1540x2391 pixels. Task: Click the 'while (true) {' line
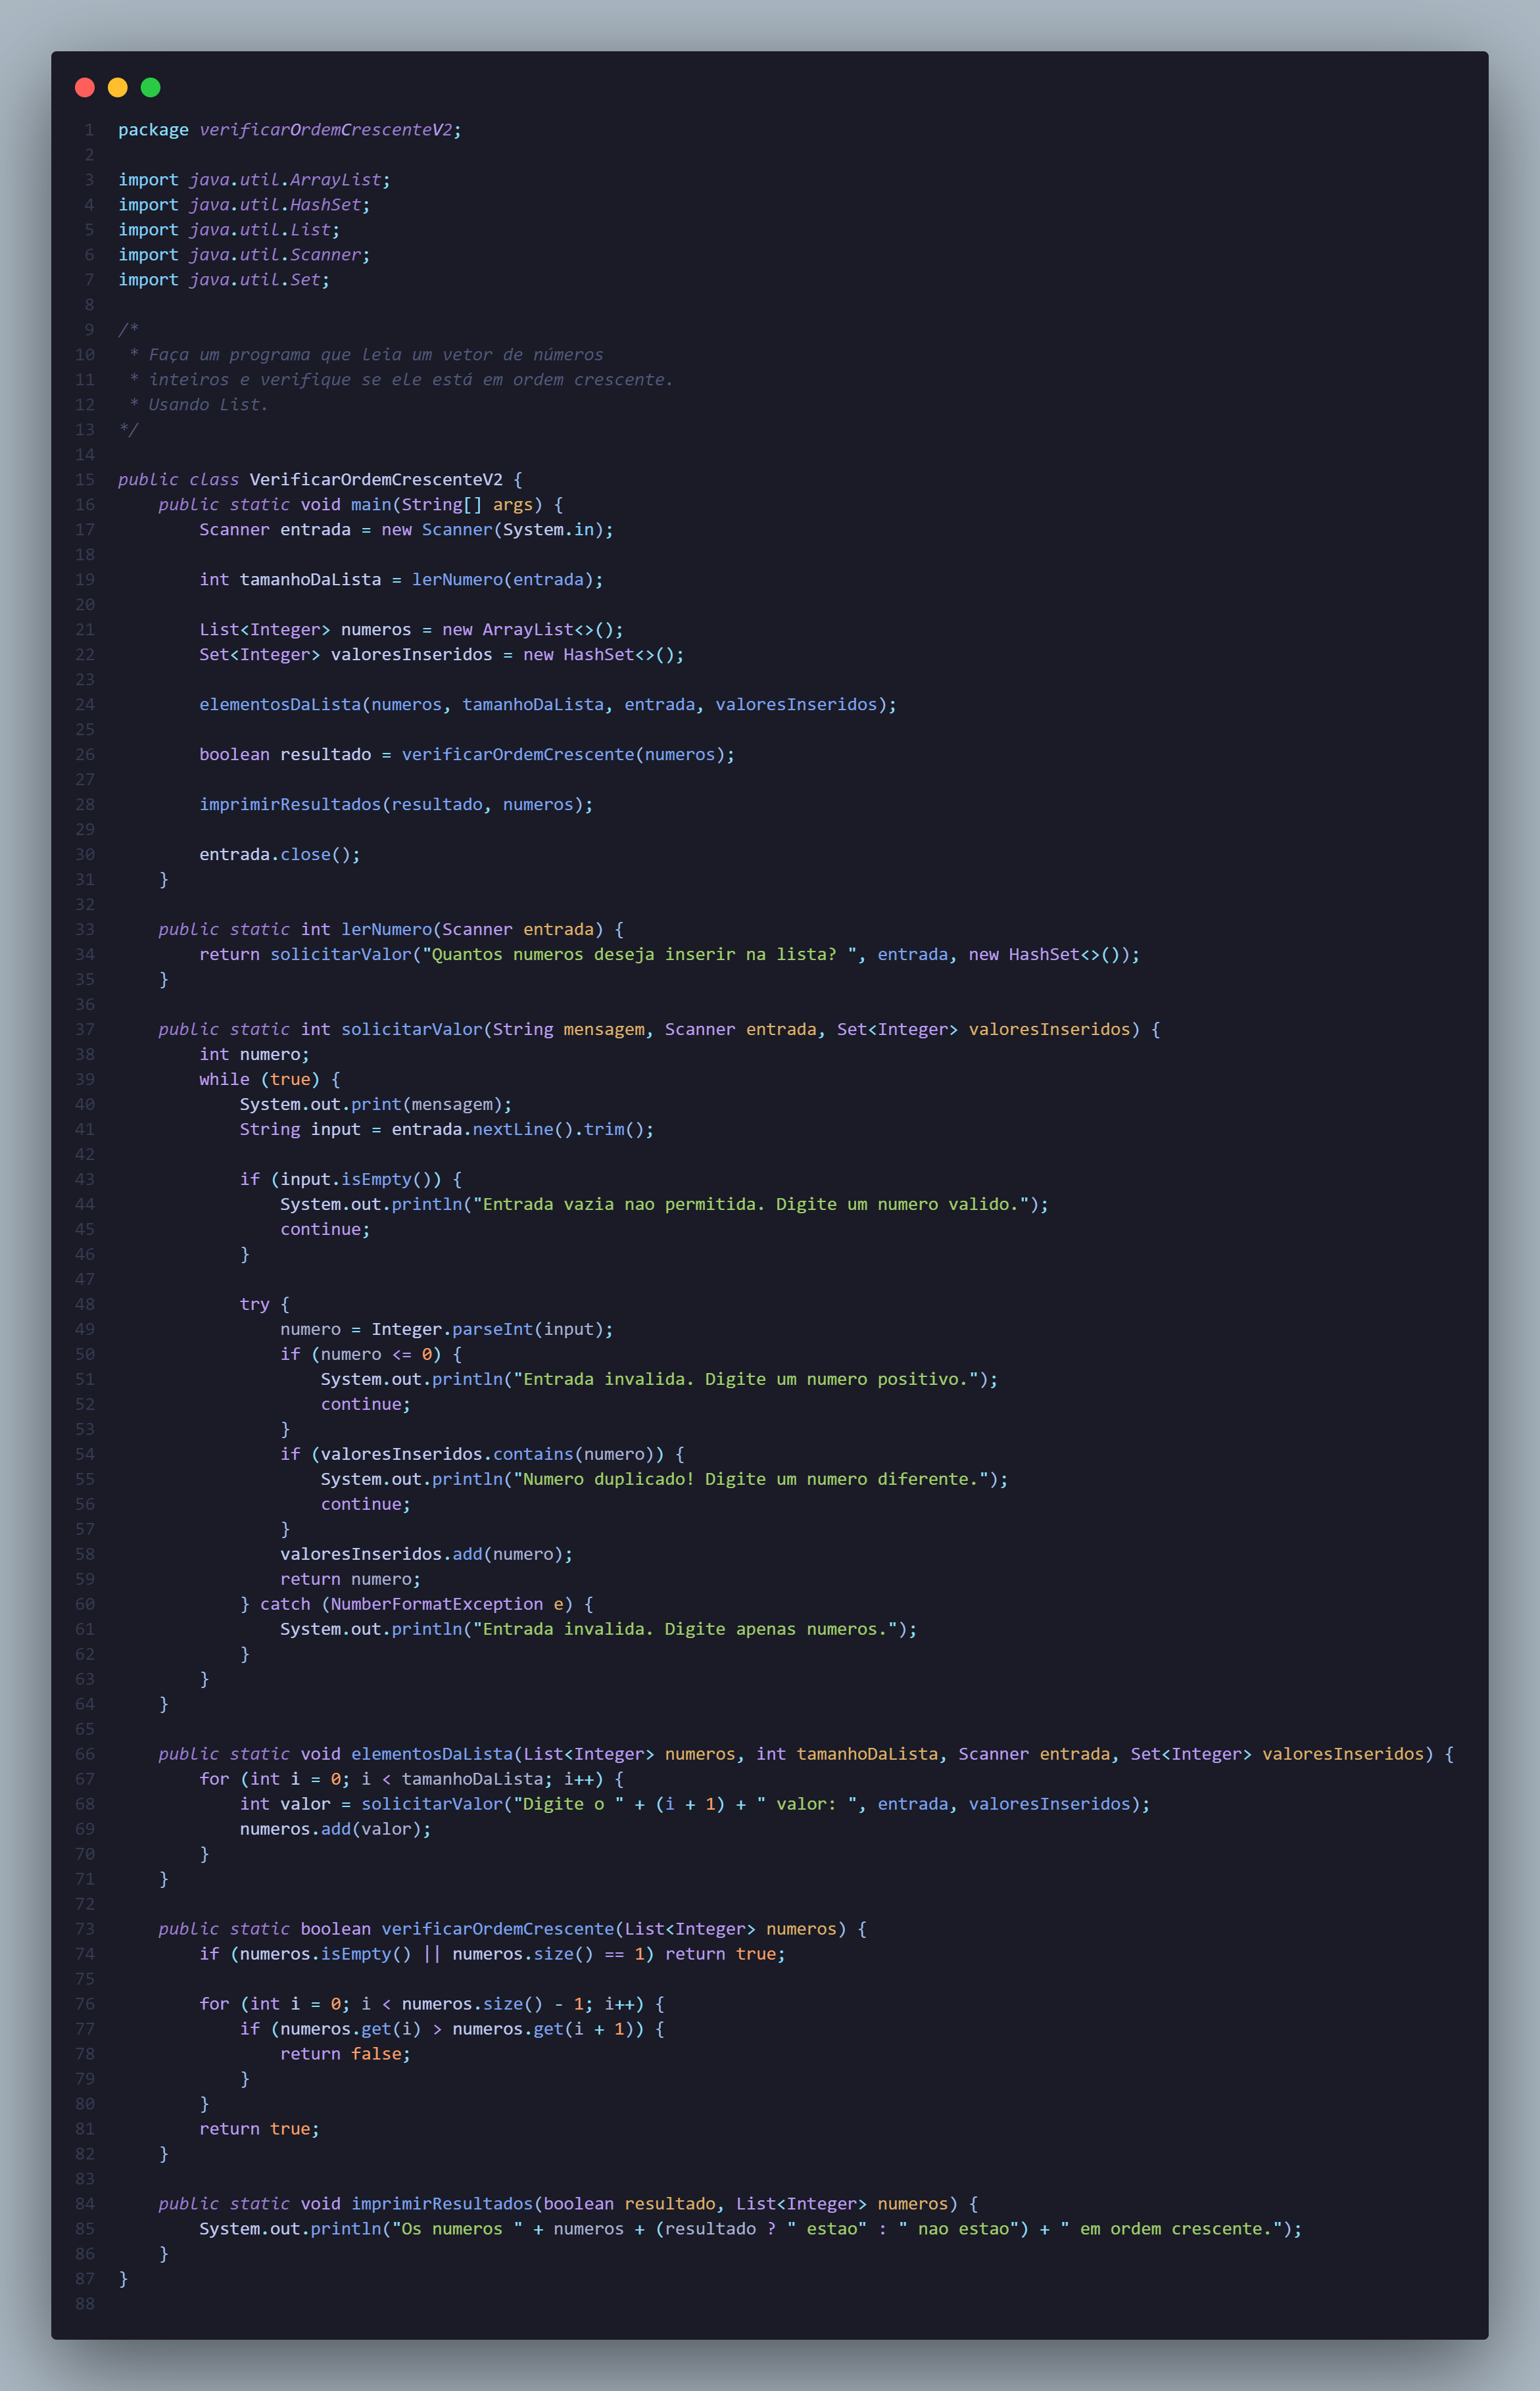click(270, 1080)
